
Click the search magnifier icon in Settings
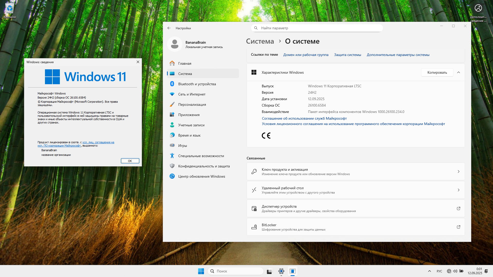256,28
